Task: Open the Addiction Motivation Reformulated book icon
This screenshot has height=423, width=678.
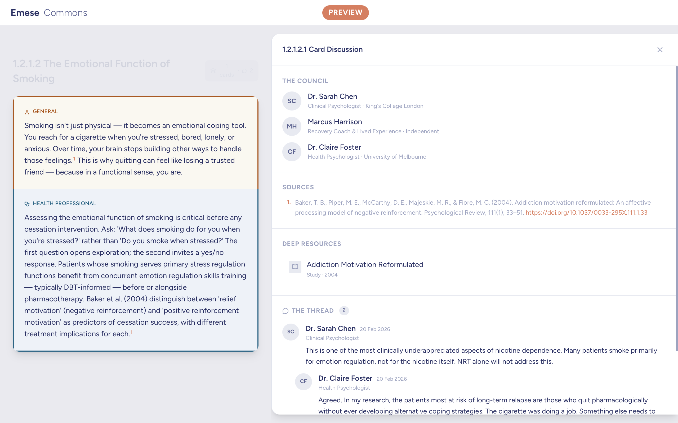Action: click(x=295, y=267)
